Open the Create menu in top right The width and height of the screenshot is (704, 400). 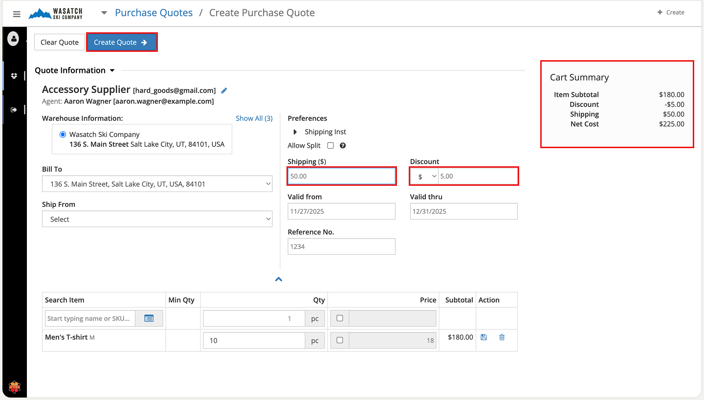click(671, 13)
